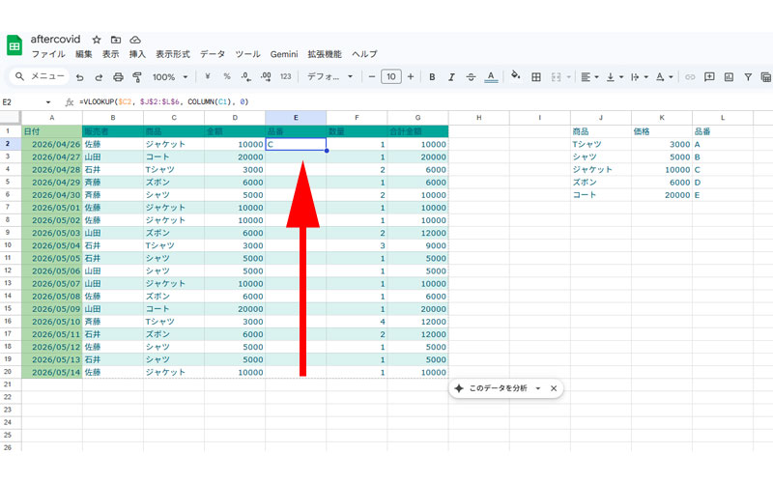Viewport: 773px width, 483px height.
Task: Click the formula bar VLOOKUP text
Action: [163, 102]
